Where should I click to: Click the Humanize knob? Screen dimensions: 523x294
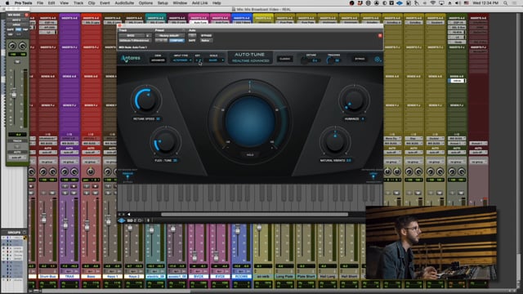point(354,100)
